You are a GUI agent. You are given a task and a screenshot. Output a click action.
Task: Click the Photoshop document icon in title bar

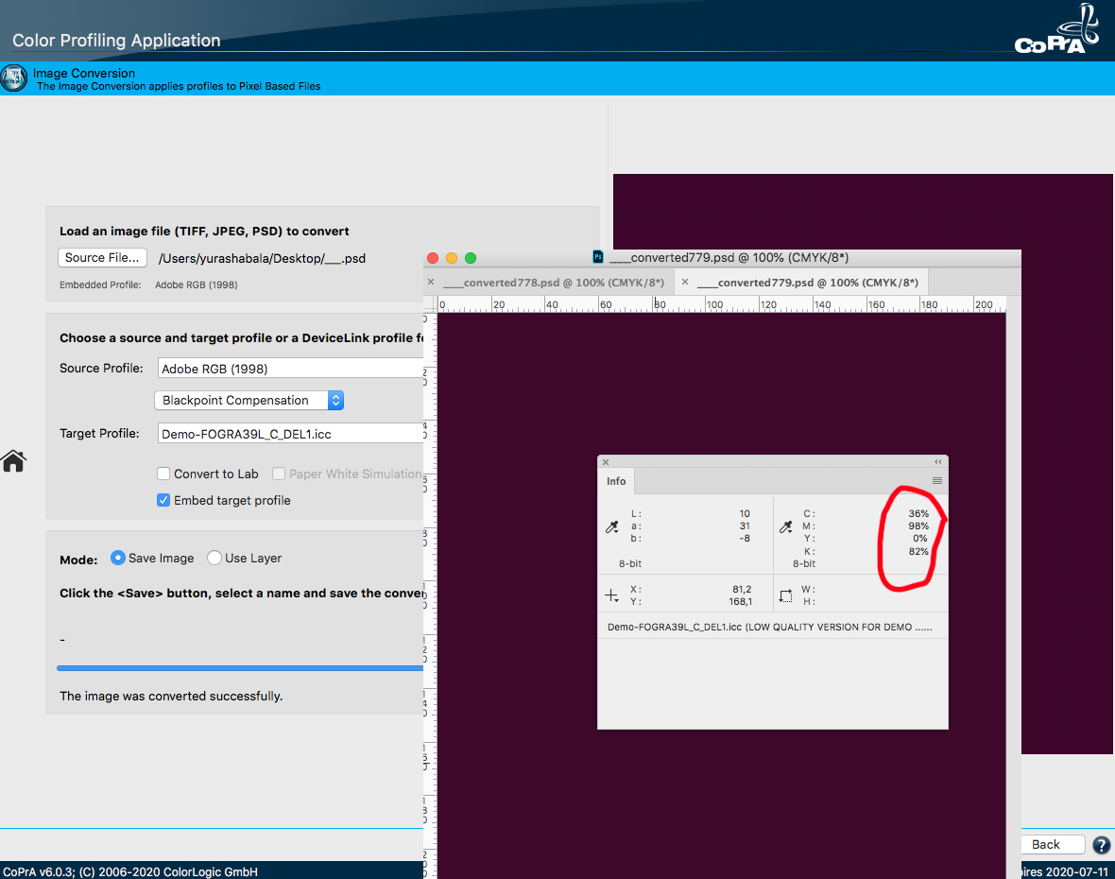pos(598,257)
